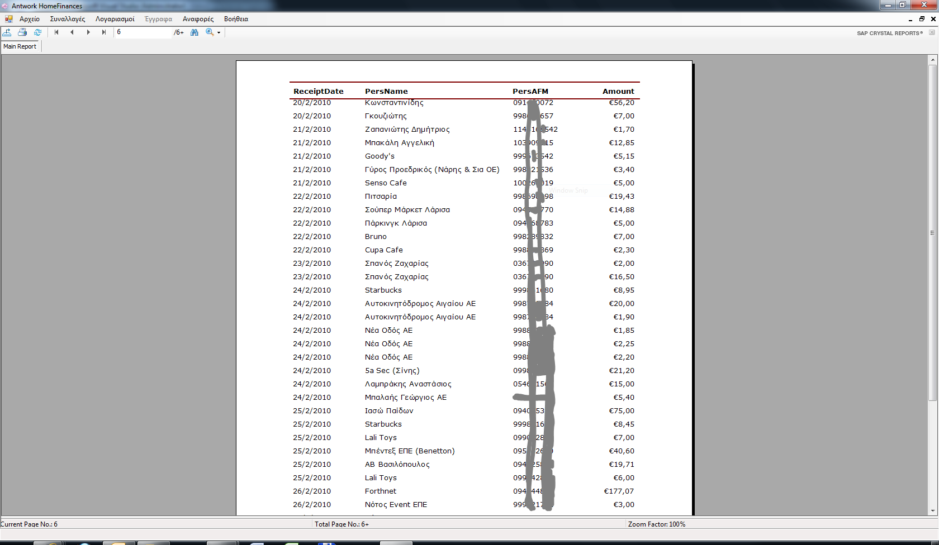Restore the inner MDI child window

(x=922, y=19)
